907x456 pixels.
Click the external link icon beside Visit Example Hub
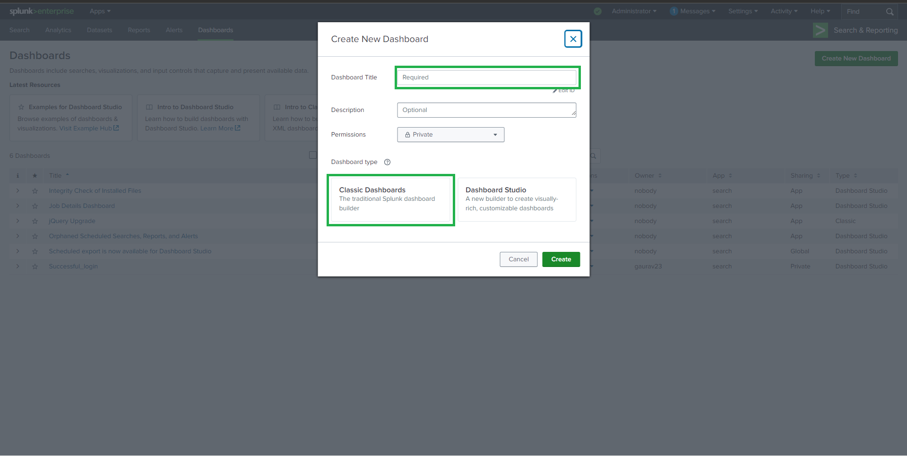pyautogui.click(x=116, y=128)
